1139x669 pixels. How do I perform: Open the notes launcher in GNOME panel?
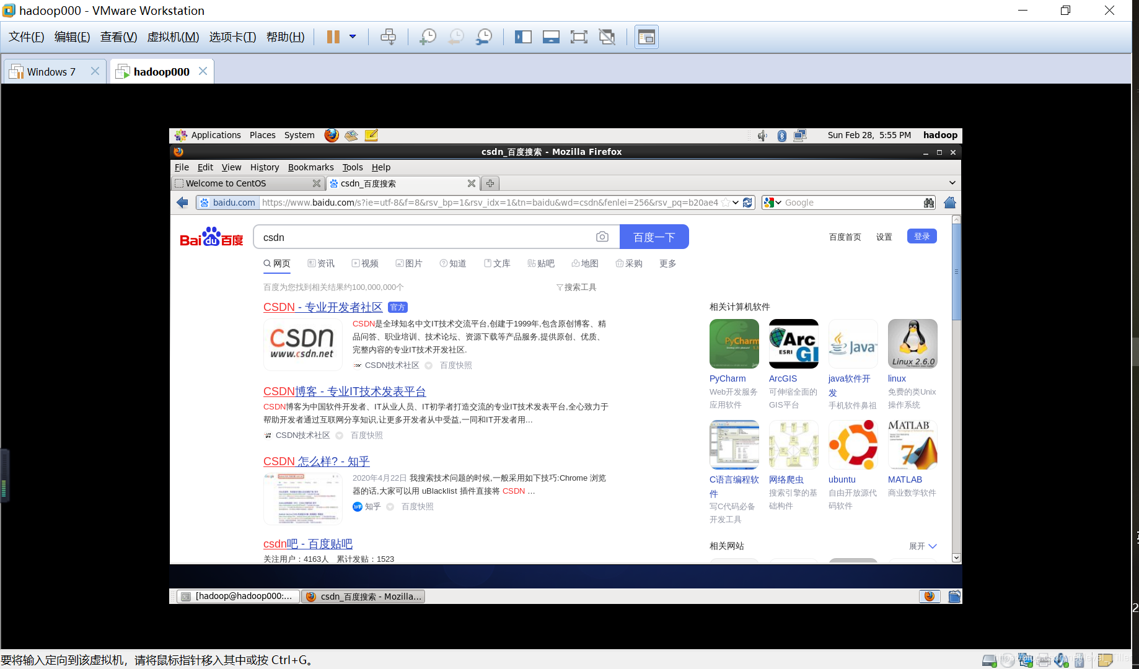click(x=371, y=135)
